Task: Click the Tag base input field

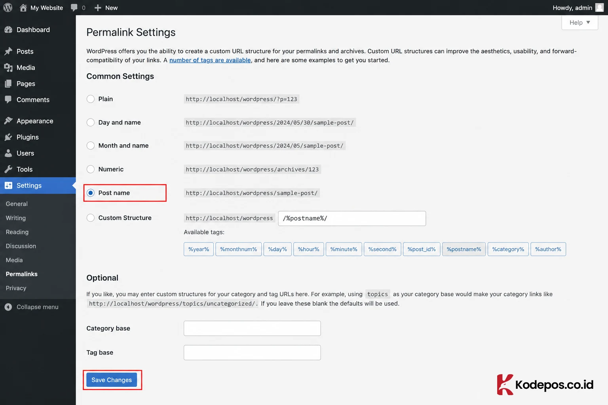Action: [252, 352]
